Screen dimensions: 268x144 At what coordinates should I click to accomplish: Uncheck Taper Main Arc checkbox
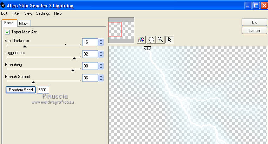[7, 32]
